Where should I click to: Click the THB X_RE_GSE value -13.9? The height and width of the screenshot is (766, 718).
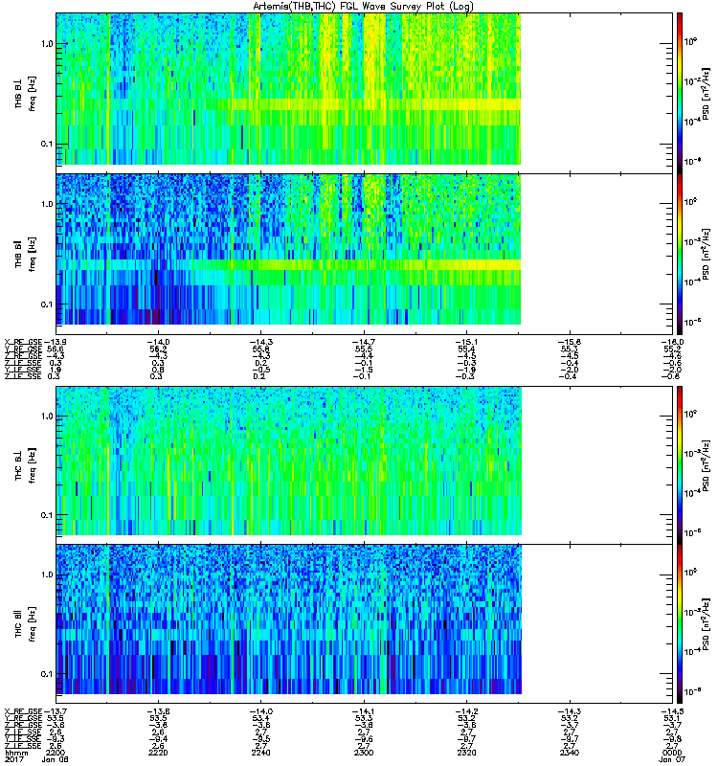tap(55, 342)
